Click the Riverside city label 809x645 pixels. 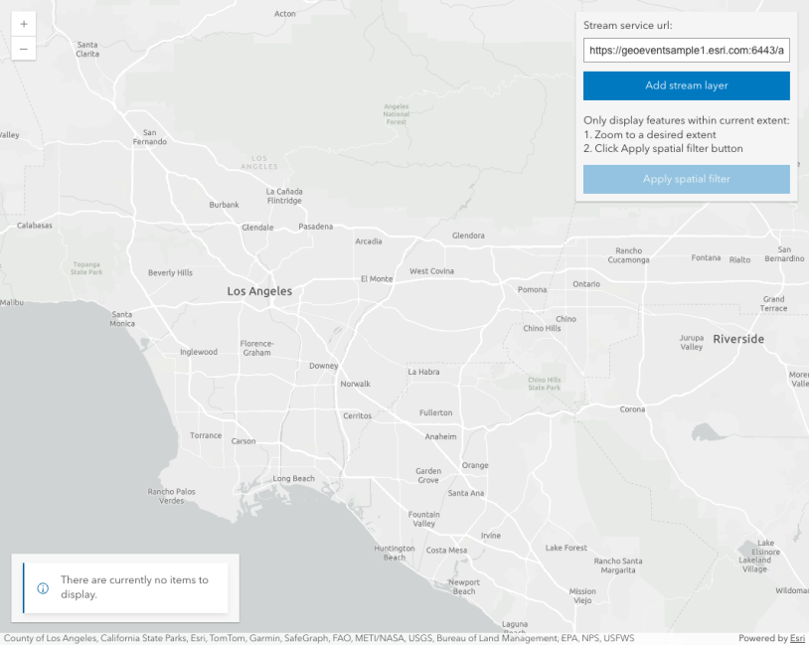[738, 339]
